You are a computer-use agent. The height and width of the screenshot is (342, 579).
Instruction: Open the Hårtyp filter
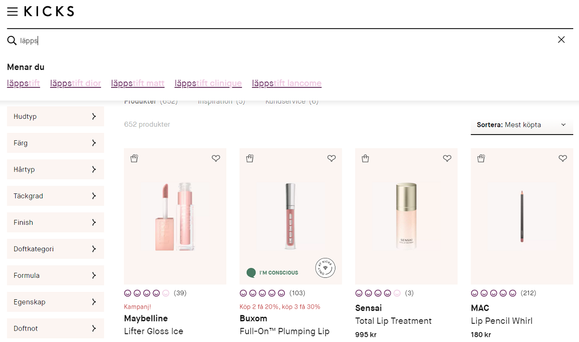[55, 169]
